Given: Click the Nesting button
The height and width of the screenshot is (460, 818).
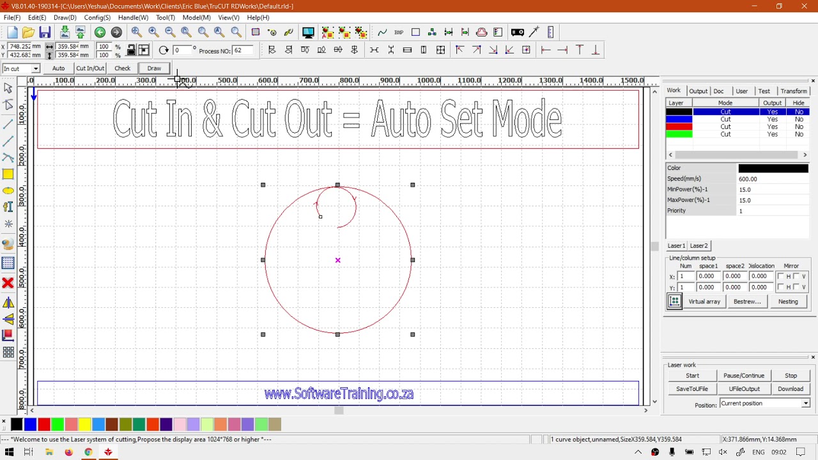Looking at the screenshot, I should (x=788, y=302).
